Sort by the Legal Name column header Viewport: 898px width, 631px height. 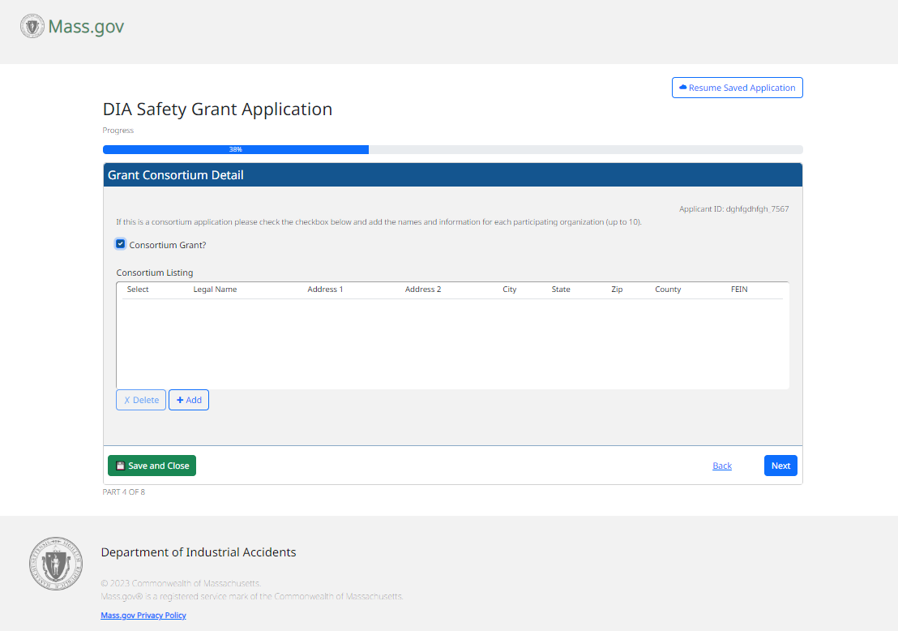click(x=215, y=290)
